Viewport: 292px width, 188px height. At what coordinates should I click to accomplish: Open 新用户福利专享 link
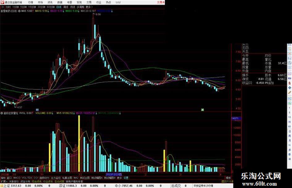(74, 181)
